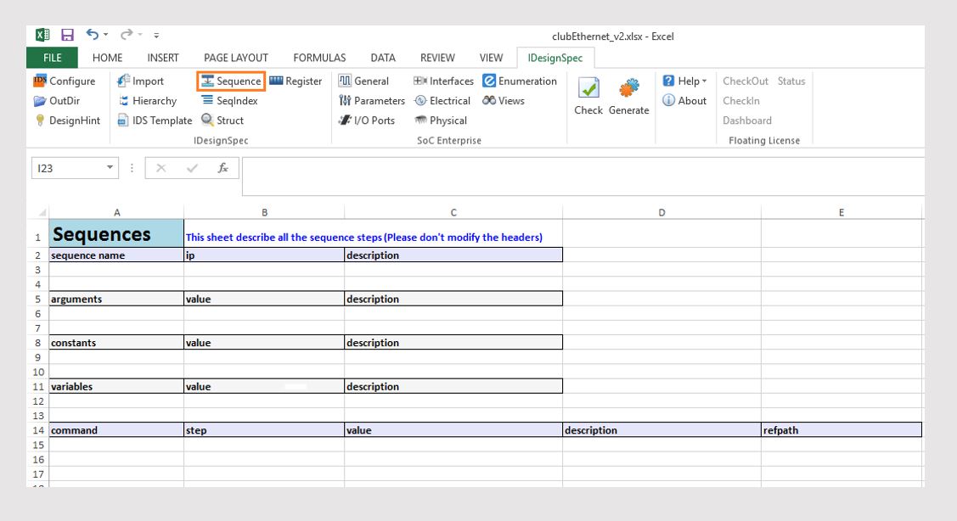
Task: Confirm the formula entry with the checkmark
Action: [x=192, y=168]
